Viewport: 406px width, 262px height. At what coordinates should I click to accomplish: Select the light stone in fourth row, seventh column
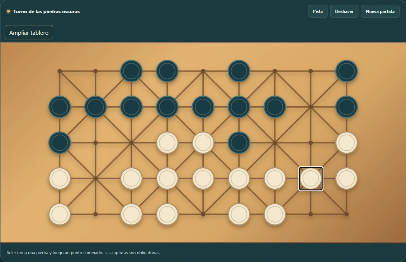point(275,179)
